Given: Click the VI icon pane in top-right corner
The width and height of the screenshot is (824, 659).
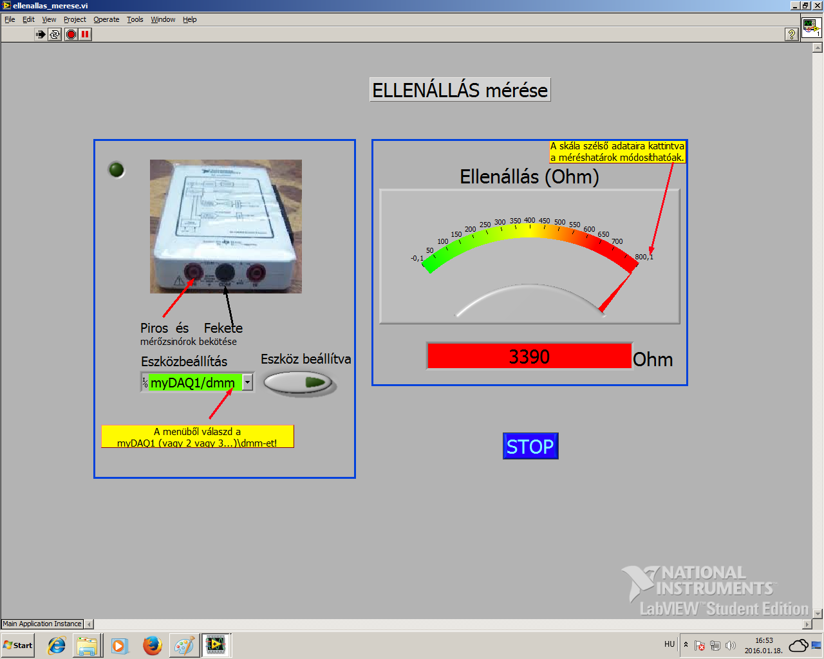Looking at the screenshot, I should pyautogui.click(x=810, y=28).
